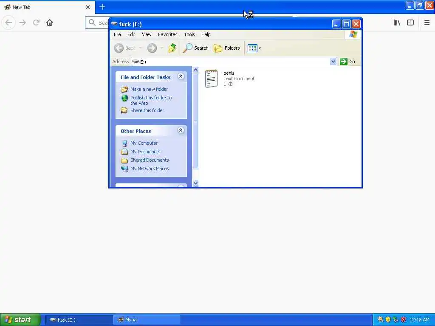The height and width of the screenshot is (326, 435).
Task: Open the Forward history dropdown arrow
Action: pyautogui.click(x=161, y=48)
